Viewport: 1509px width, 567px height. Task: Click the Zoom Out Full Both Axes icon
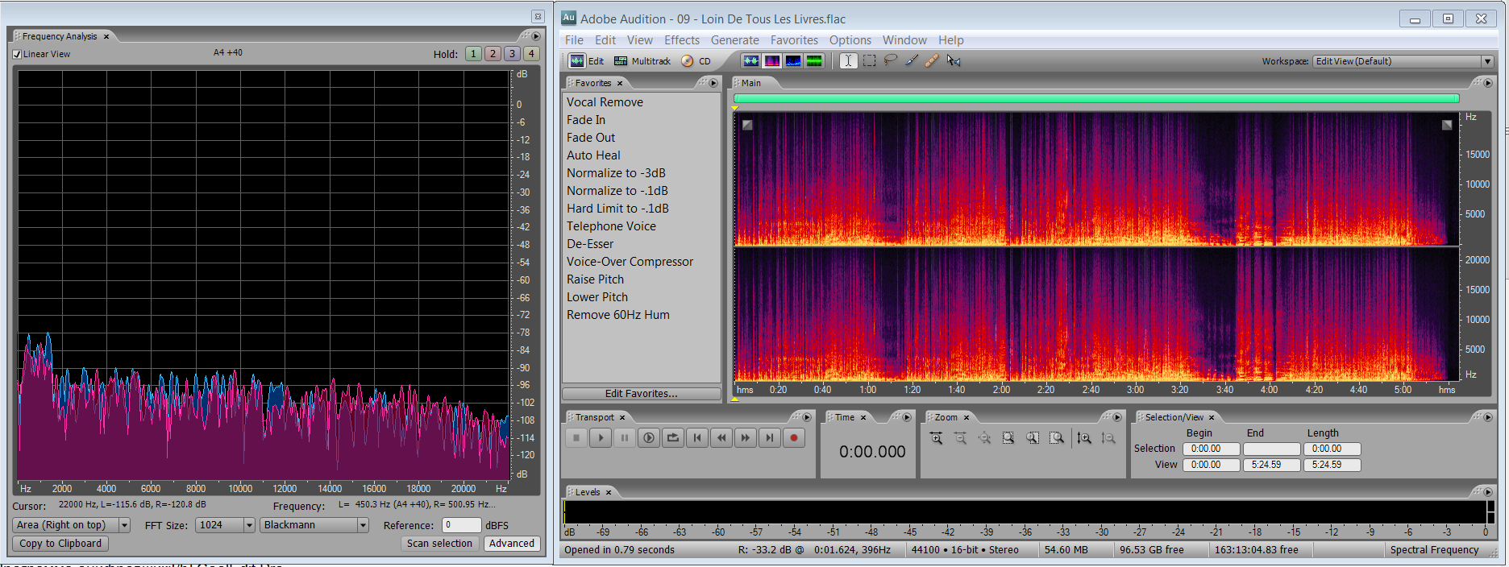pyautogui.click(x=984, y=438)
